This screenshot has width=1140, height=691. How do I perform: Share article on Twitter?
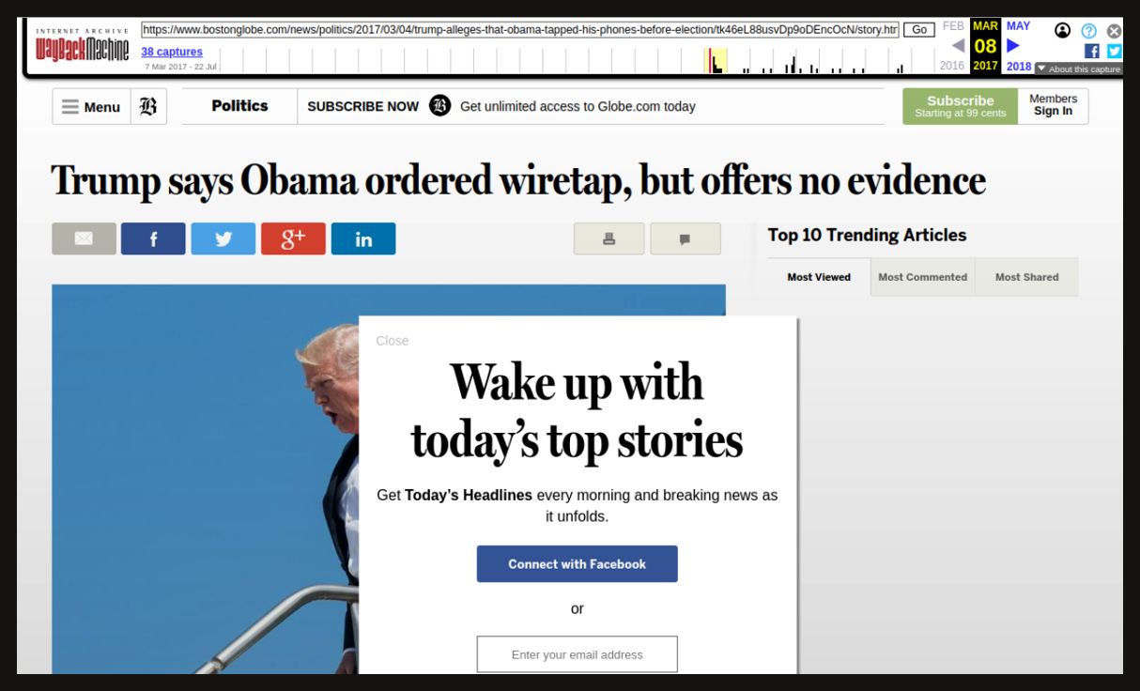[x=223, y=238]
